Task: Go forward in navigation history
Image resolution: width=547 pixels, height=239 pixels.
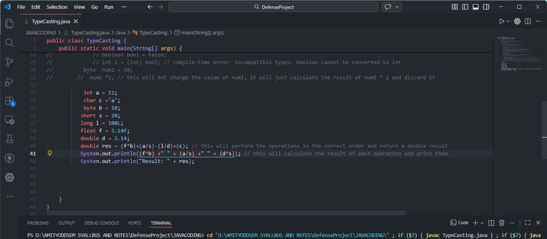Action: pos(160,7)
